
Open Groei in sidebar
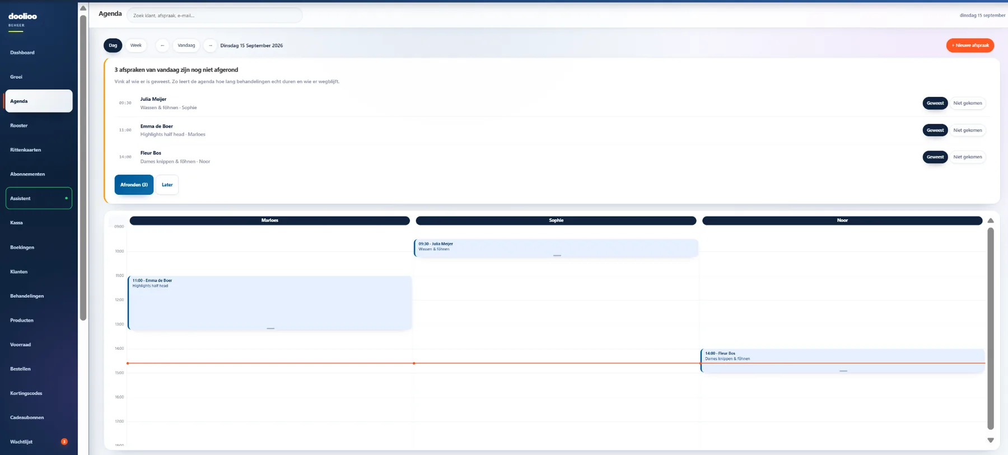39,77
